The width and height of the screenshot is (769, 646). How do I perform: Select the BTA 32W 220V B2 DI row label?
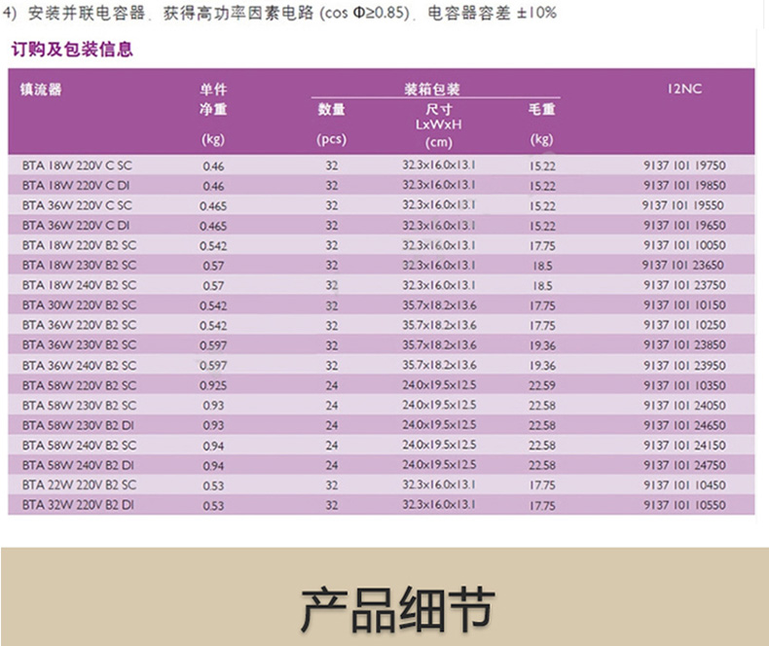point(78,505)
